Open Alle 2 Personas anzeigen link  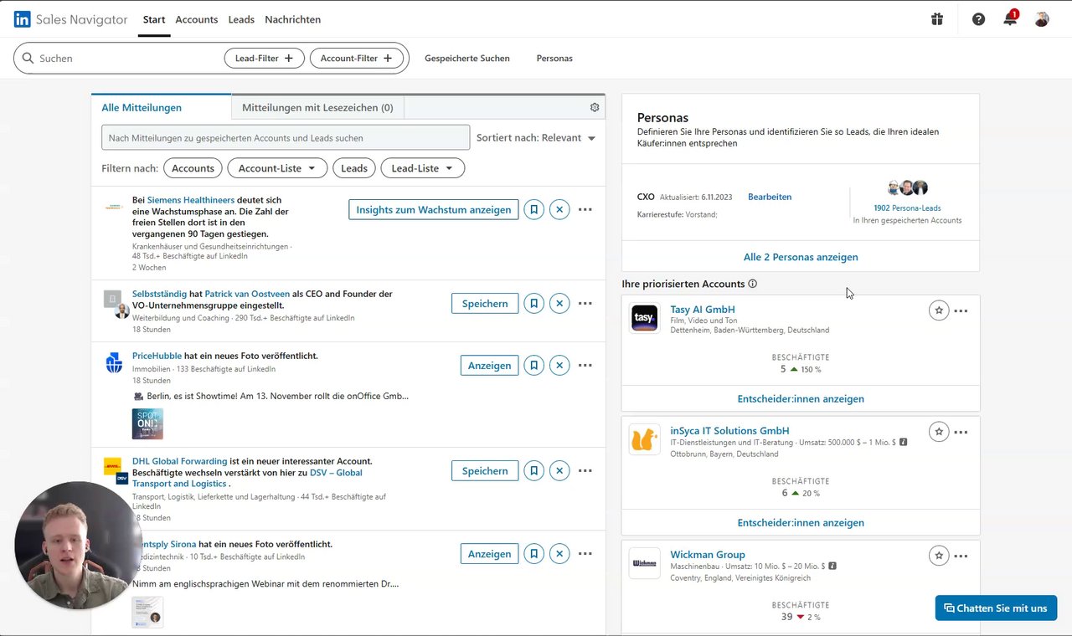(x=801, y=257)
